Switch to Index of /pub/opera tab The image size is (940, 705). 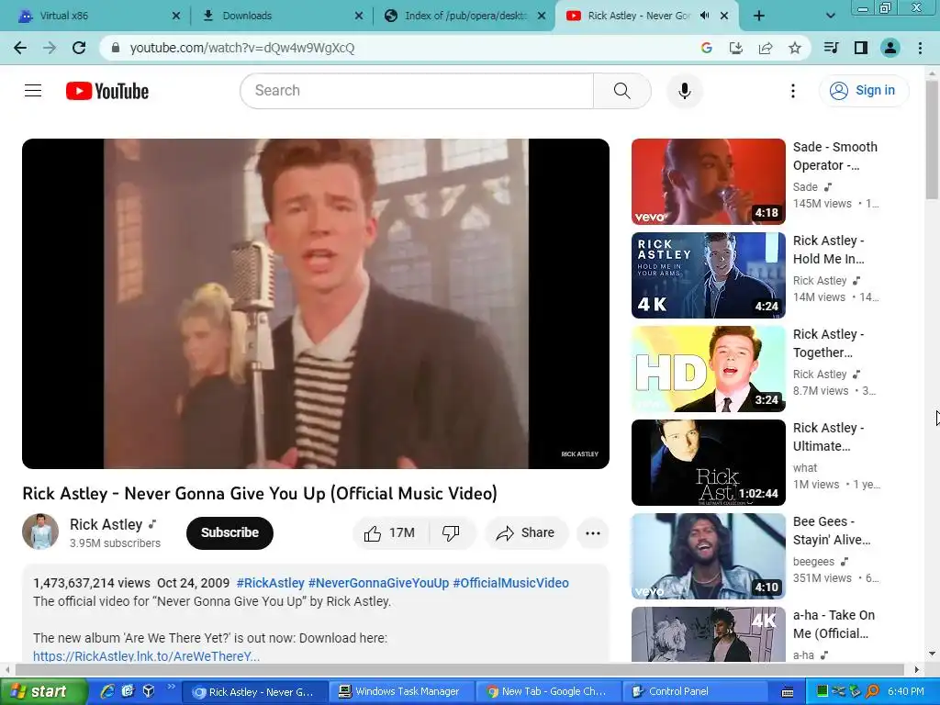(x=464, y=16)
